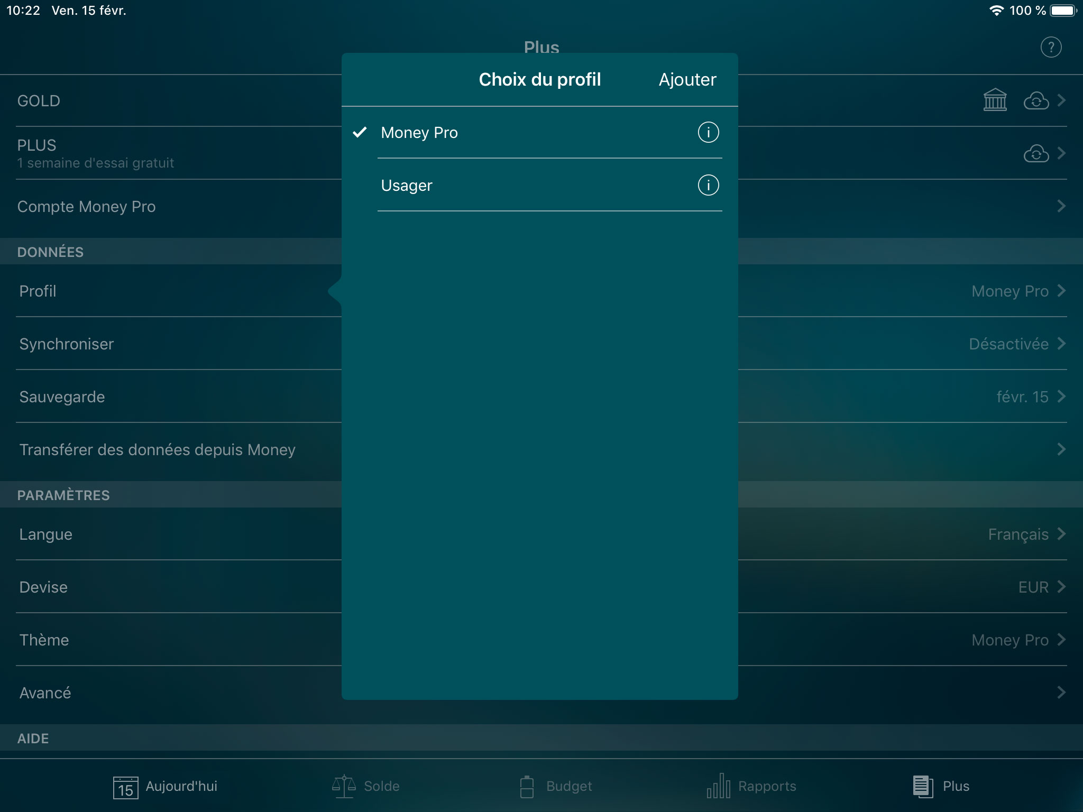Open info for the Usager profile
Viewport: 1083px width, 812px height.
708,186
